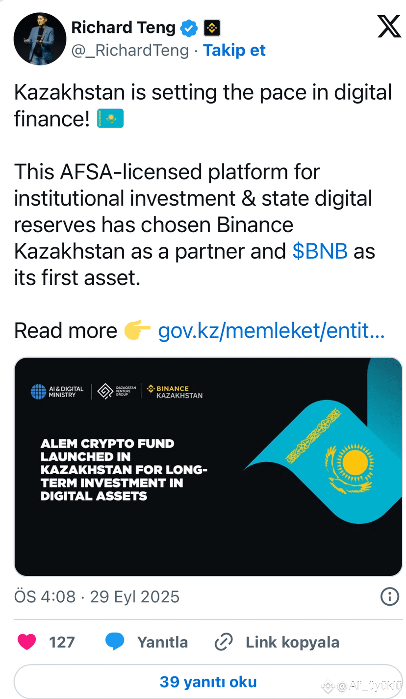
Task: Open the Alem Crypto Fund image card
Action: 208,467
